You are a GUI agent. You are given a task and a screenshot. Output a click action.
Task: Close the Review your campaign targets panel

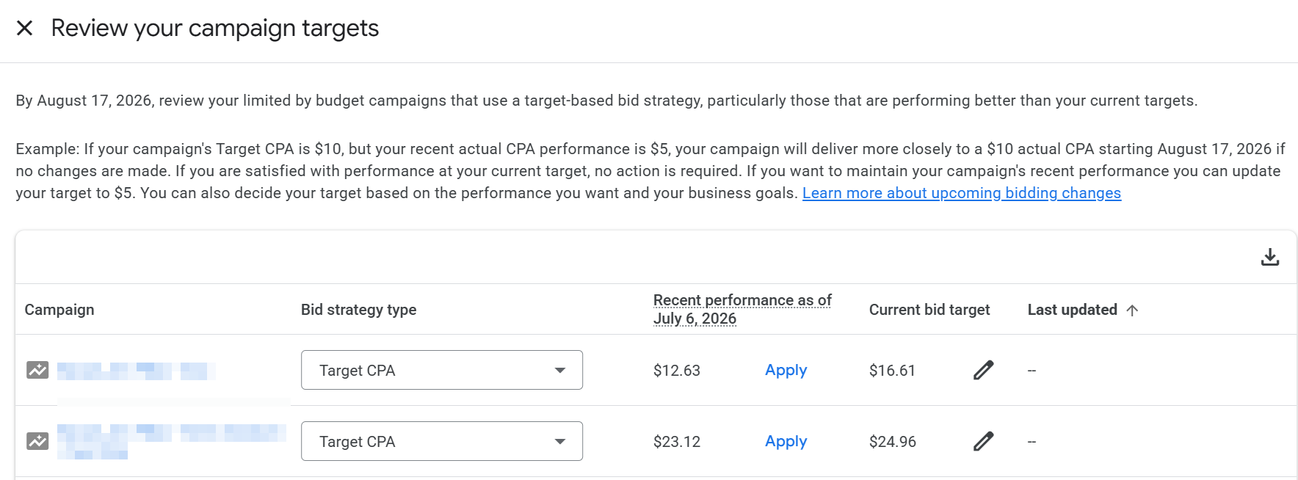24,29
